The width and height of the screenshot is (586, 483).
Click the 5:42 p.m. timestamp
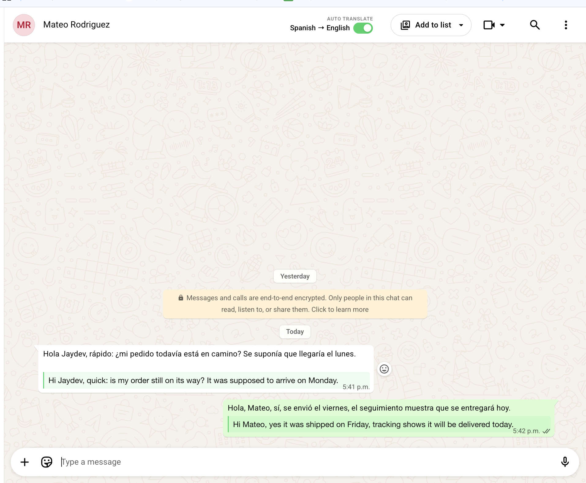coord(526,431)
